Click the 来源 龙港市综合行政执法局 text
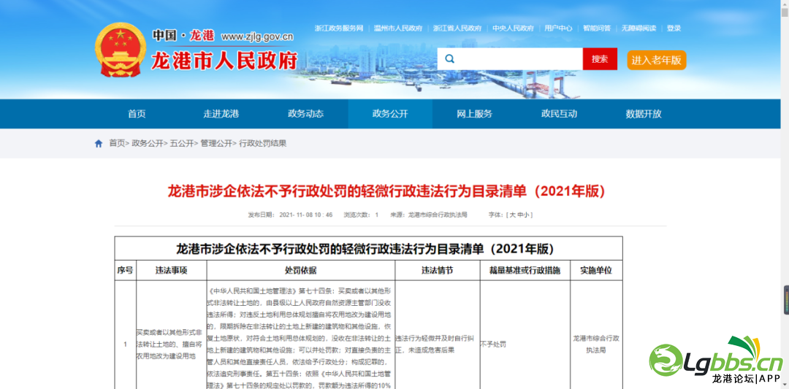This screenshot has width=789, height=389. coord(429,215)
